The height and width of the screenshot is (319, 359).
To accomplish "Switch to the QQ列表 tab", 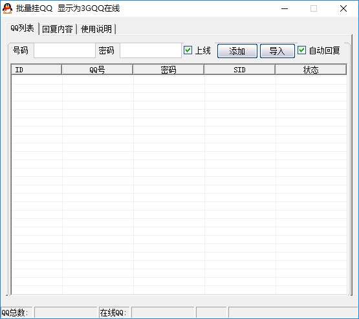I will coord(22,28).
